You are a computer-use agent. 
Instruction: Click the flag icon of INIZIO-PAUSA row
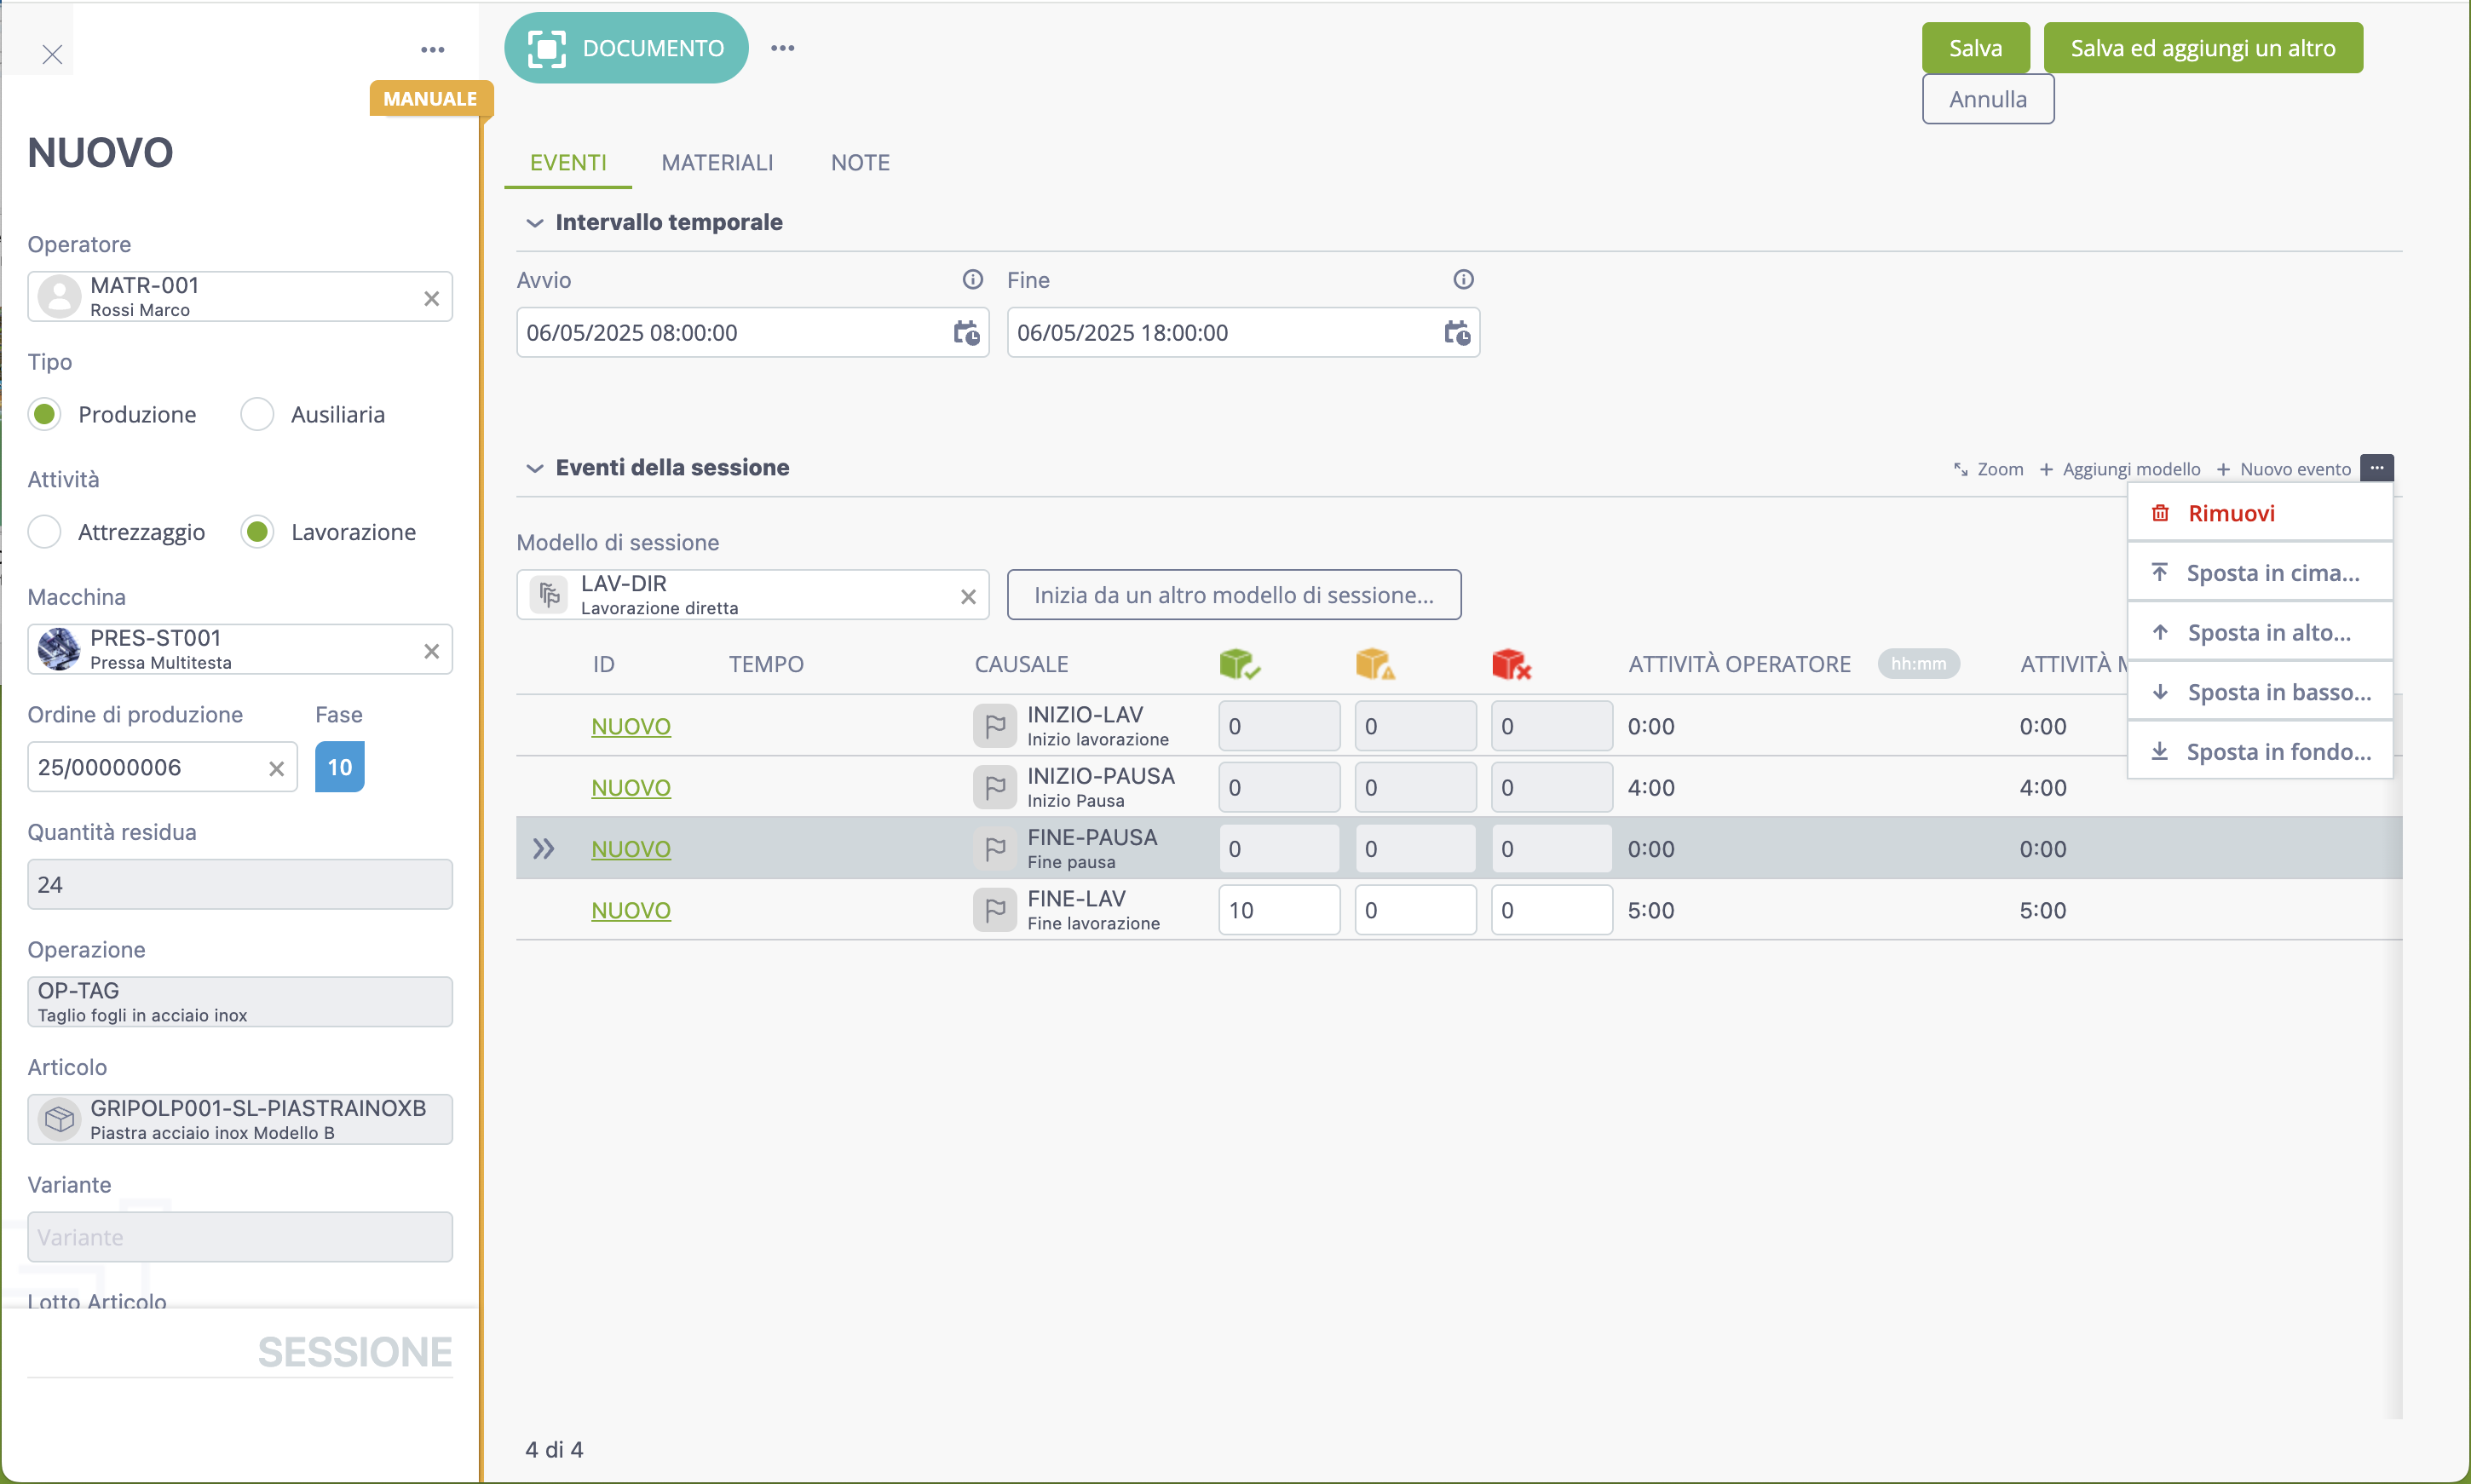tap(994, 788)
